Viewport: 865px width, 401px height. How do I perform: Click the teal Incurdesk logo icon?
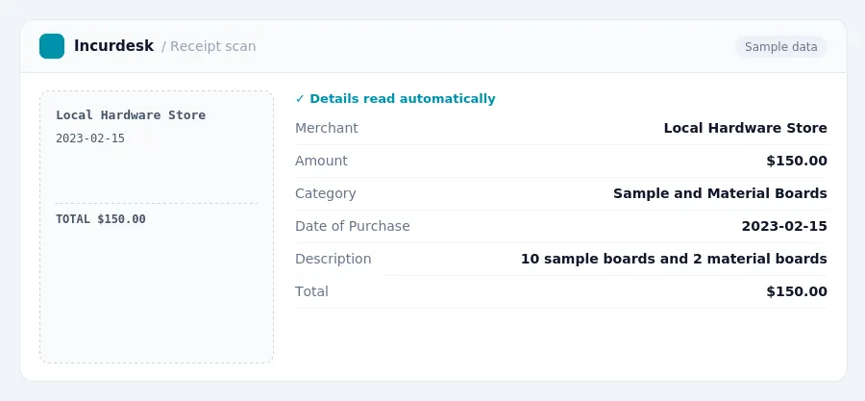pyautogui.click(x=52, y=46)
